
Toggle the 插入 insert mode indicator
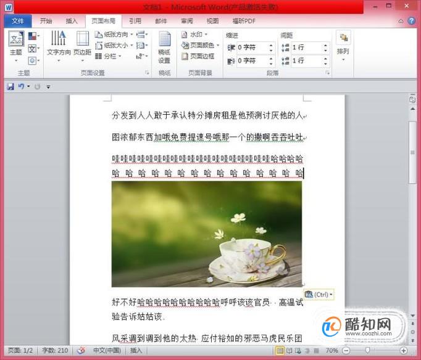[x=136, y=350]
